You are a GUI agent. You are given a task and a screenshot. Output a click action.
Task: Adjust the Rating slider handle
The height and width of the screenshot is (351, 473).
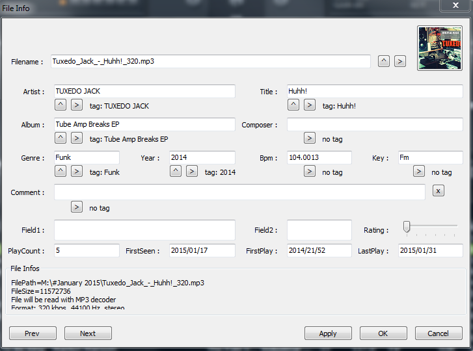(407, 227)
